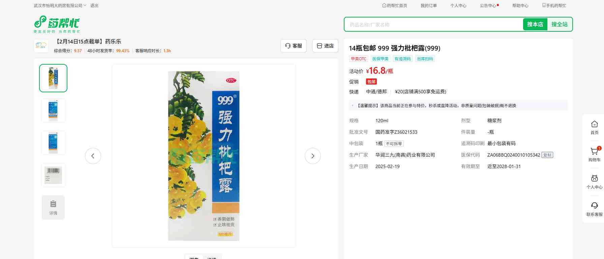Contact support via 联系客服 headset icon
Image resolution: width=604 pixels, height=259 pixels.
point(595,205)
